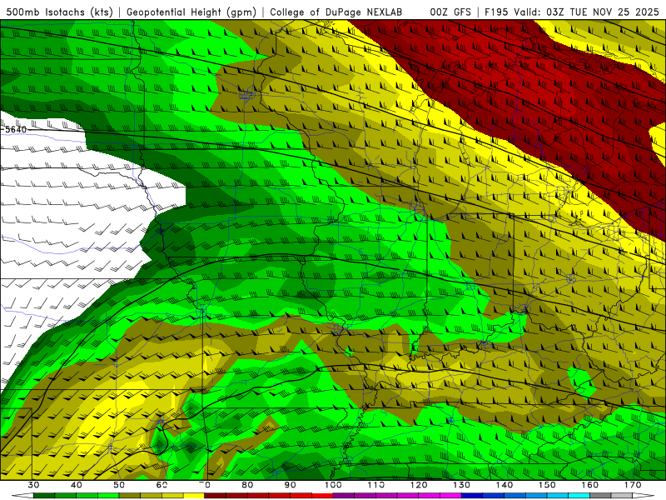This screenshot has width=666, height=500.
Task: Select the darkest green swatch under 30
Action: click(44, 496)
